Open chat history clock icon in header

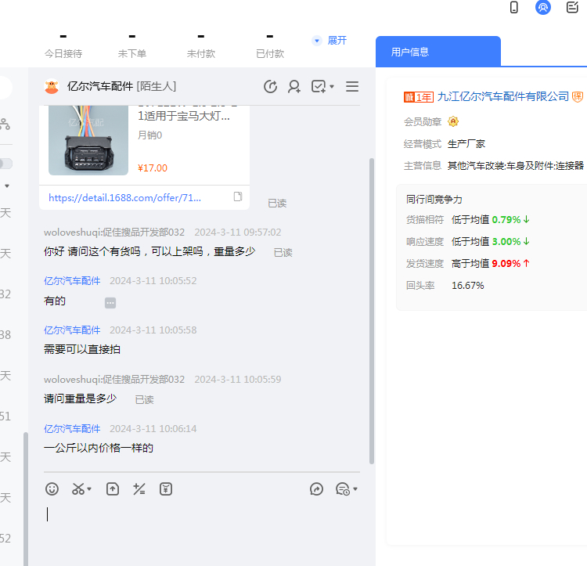tap(271, 87)
